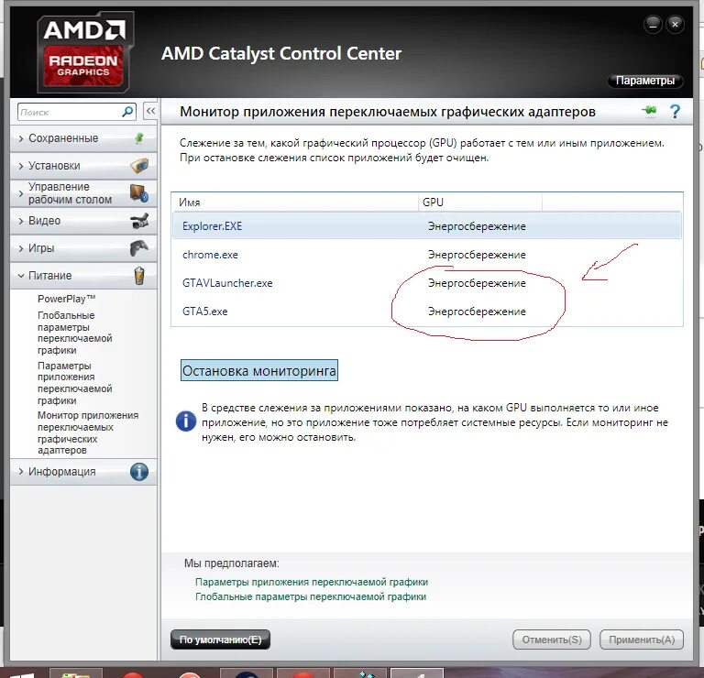Expand the Игры section

(83, 247)
